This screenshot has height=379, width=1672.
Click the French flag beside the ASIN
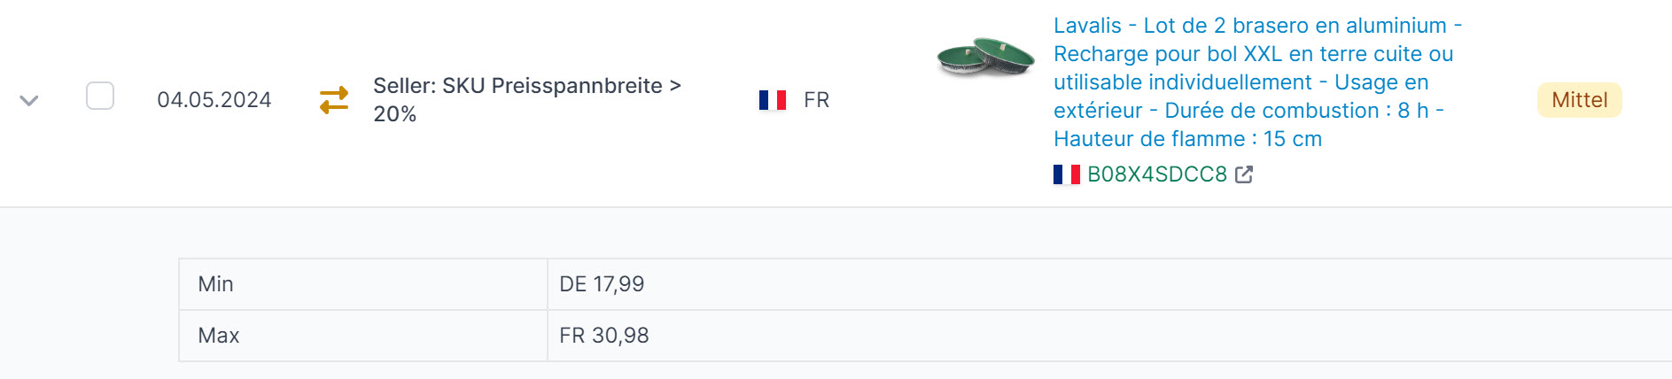tap(1067, 174)
